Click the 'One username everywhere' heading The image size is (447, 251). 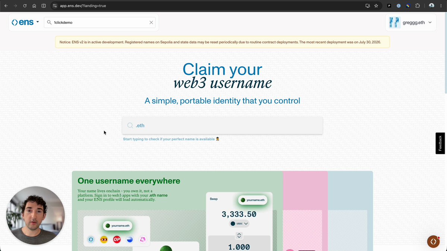click(129, 181)
